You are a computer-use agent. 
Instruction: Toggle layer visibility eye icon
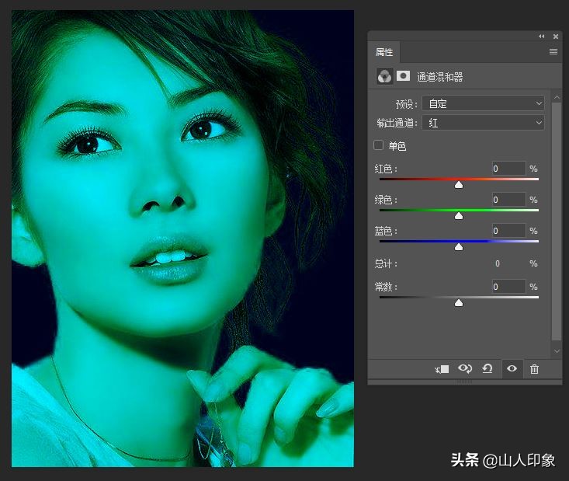(x=512, y=369)
